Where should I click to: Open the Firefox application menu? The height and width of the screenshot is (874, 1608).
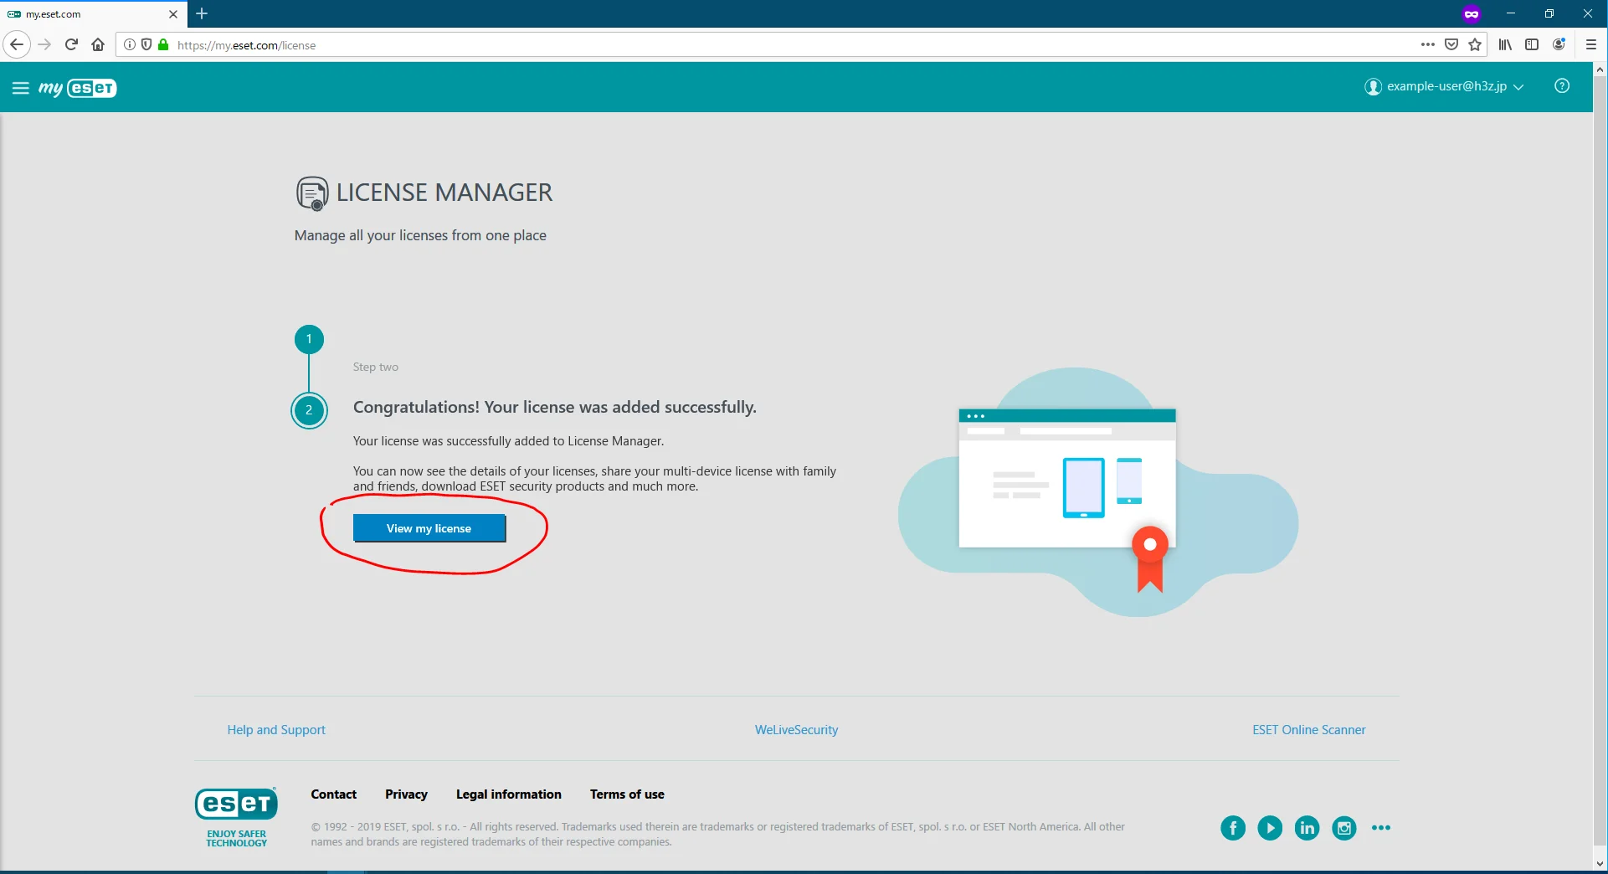(x=1590, y=45)
